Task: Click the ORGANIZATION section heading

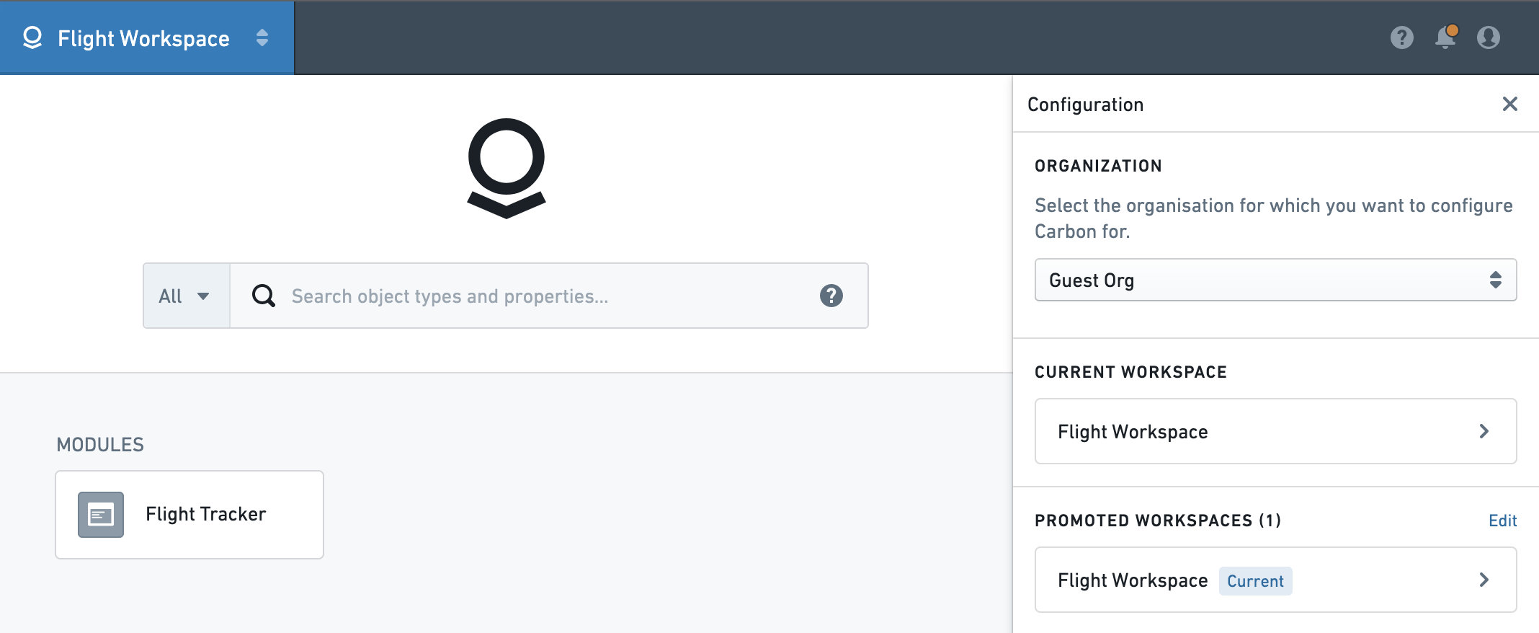Action: point(1098,166)
